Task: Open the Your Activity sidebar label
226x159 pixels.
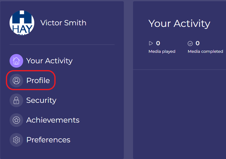Action: (x=49, y=61)
